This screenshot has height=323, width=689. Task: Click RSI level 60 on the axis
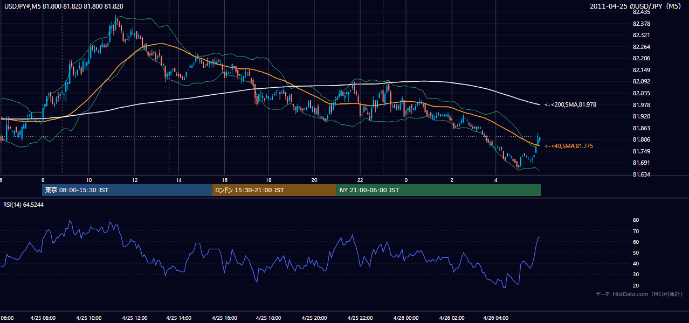click(636, 242)
